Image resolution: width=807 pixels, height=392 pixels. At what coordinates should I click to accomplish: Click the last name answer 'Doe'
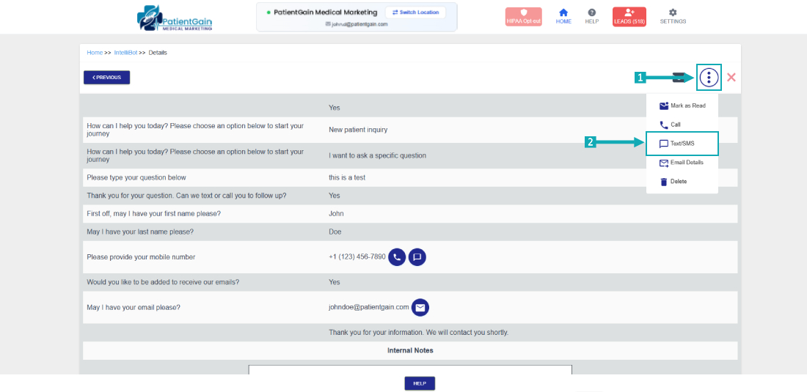click(x=335, y=232)
